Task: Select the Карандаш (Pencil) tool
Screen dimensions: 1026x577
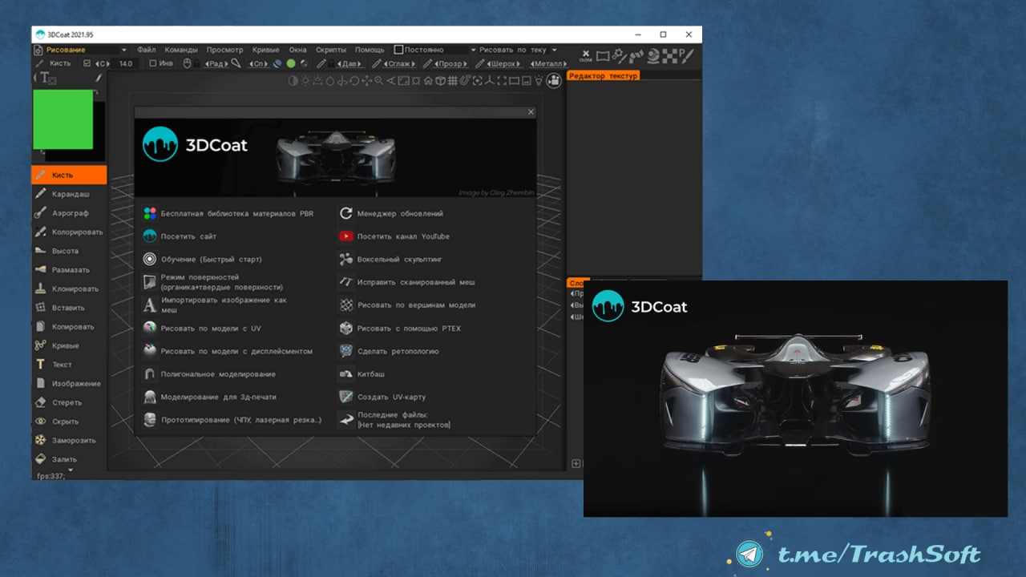Action: pyautogui.click(x=69, y=194)
